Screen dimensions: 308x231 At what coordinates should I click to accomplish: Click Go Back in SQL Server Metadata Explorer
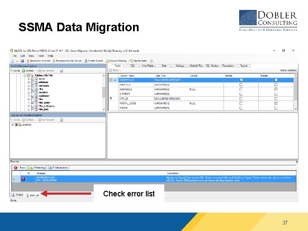(x=28, y=120)
